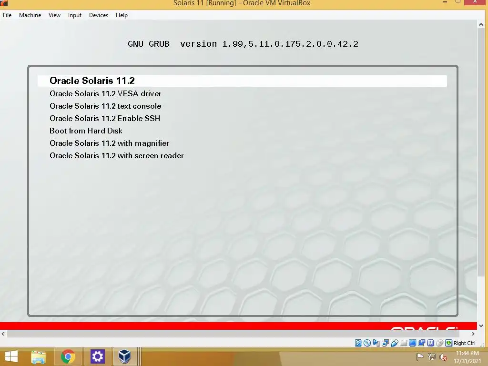Viewport: 488px width, 366px height.
Task: Click the network adapters status icon
Action: tap(385, 343)
